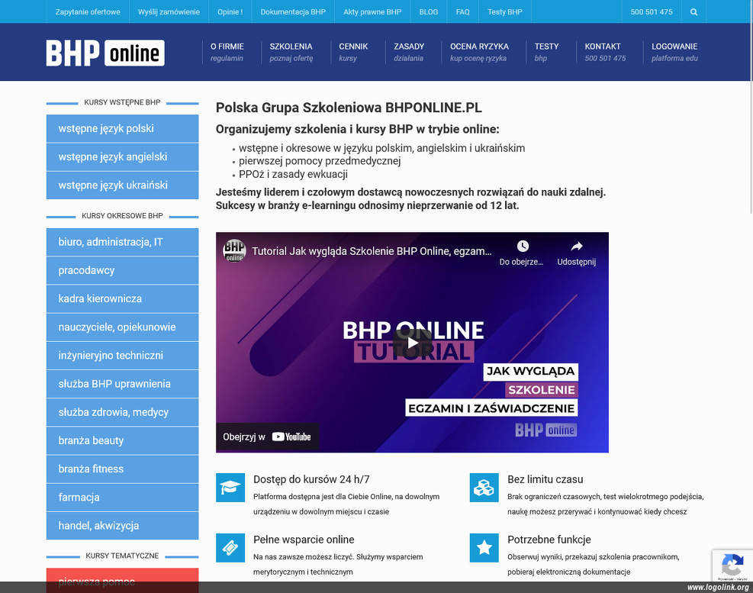Click heading Bez limitu czasu
This screenshot has width=753, height=593.
(545, 479)
